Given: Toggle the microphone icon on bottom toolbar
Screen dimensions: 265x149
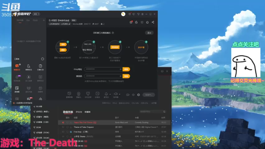Looking at the screenshot, I should click(x=106, y=94).
